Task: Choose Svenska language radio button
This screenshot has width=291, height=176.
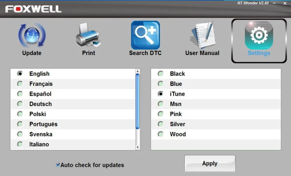Action: tap(20, 134)
